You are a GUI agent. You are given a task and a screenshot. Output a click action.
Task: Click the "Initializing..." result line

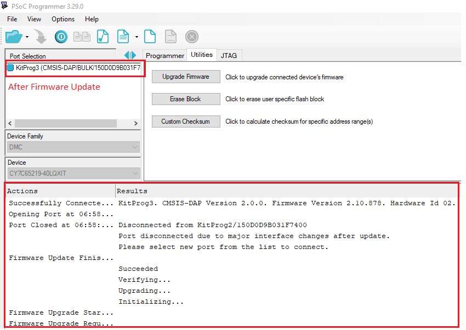(x=151, y=302)
